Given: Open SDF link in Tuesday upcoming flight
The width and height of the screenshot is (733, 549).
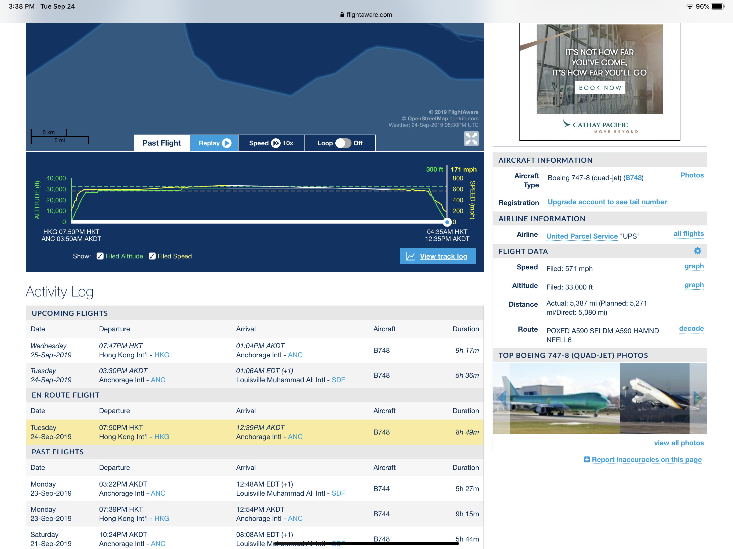Looking at the screenshot, I should click(338, 380).
